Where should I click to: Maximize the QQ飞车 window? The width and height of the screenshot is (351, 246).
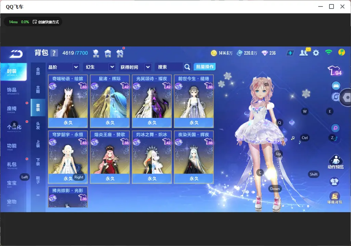tap(331, 6)
